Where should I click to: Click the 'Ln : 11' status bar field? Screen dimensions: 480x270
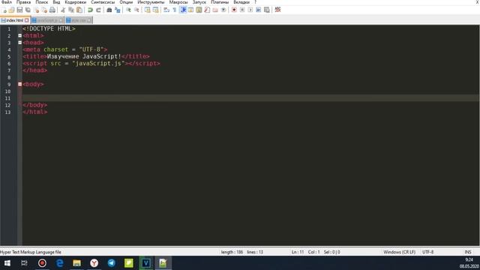coord(297,252)
